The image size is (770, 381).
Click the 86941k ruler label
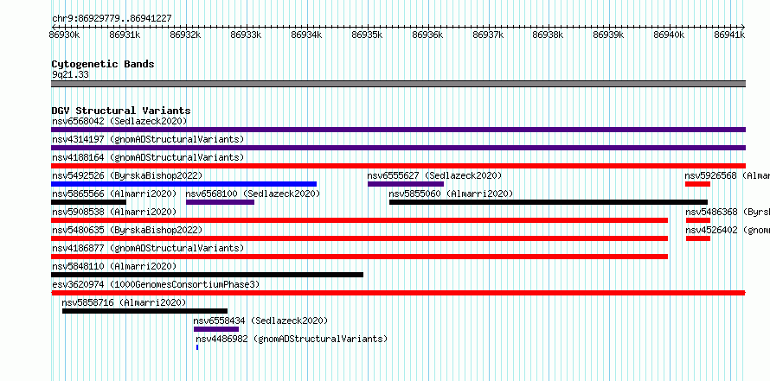click(x=729, y=35)
